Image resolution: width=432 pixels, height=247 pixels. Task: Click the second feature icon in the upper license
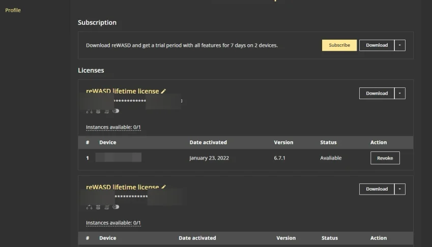click(98, 111)
